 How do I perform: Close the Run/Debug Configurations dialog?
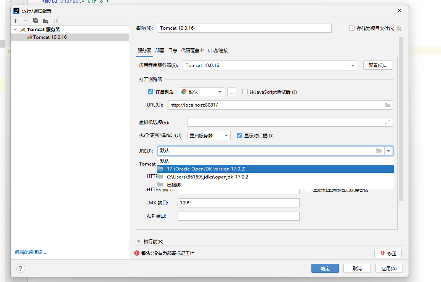click(399, 11)
